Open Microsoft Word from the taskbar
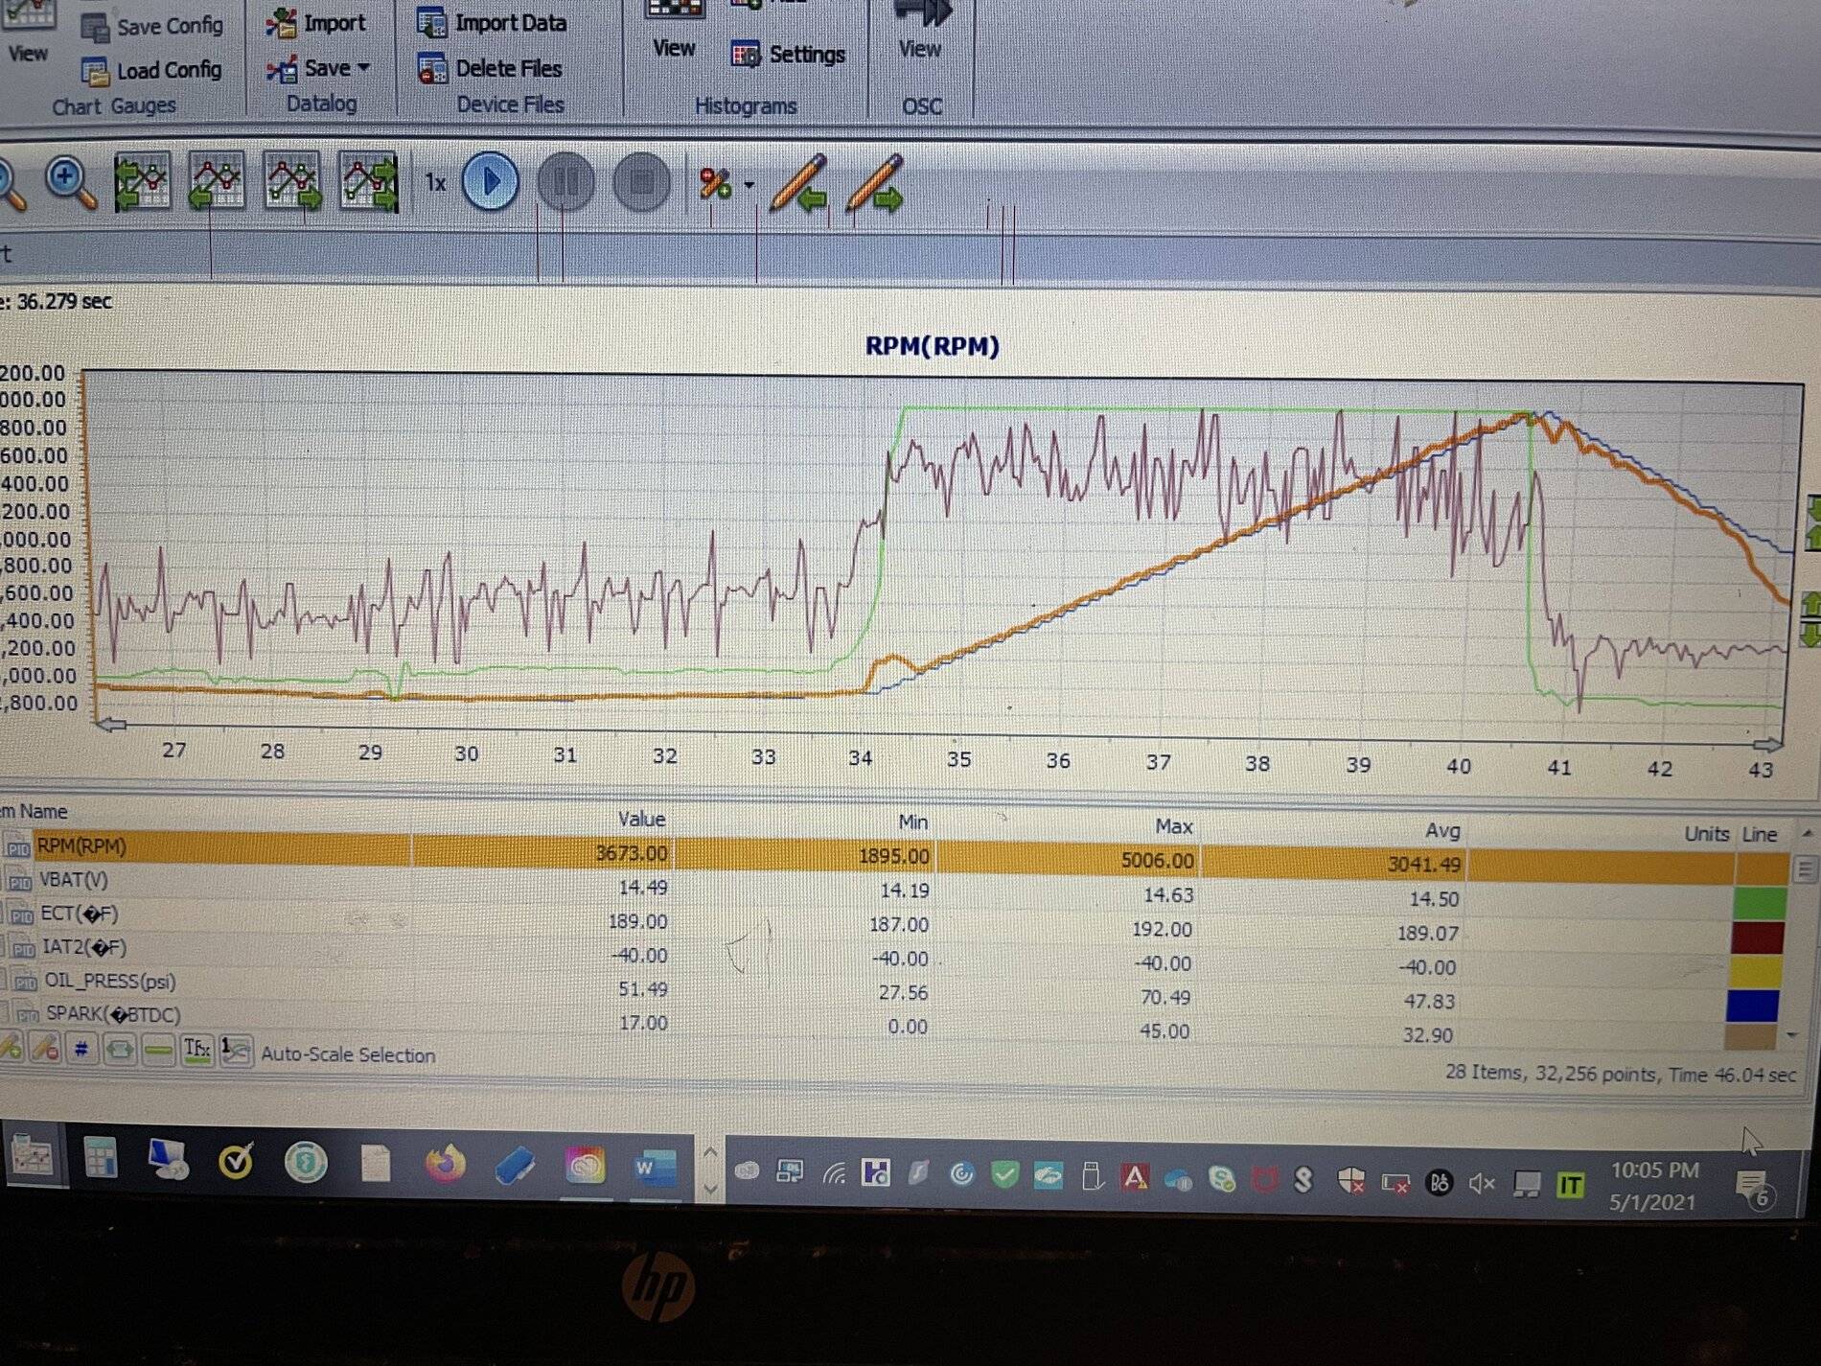The height and width of the screenshot is (1366, 1821). click(x=655, y=1167)
